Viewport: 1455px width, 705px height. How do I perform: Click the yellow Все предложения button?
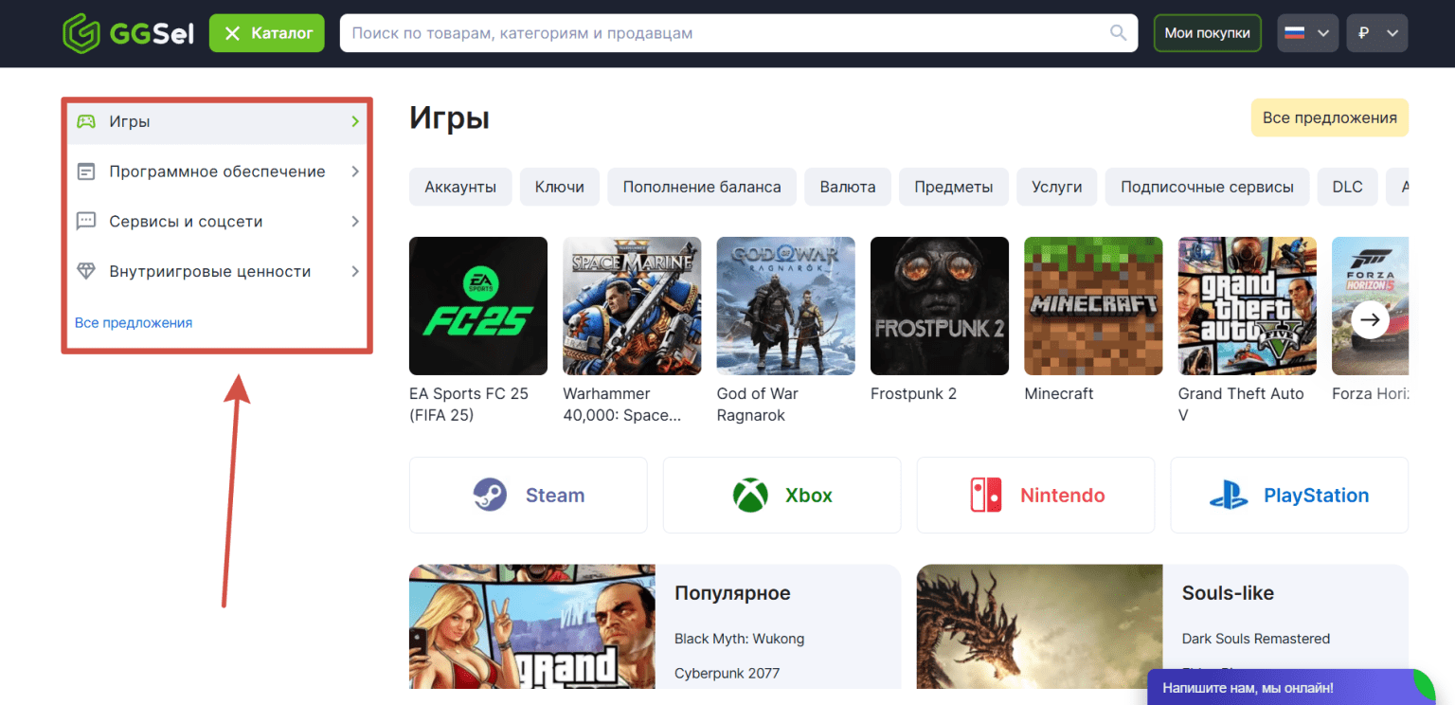[1329, 117]
